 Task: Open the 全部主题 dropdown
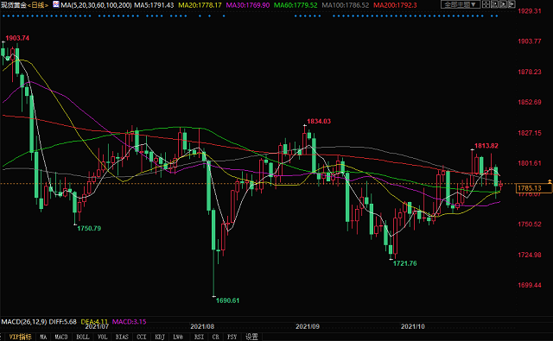(x=461, y=4)
